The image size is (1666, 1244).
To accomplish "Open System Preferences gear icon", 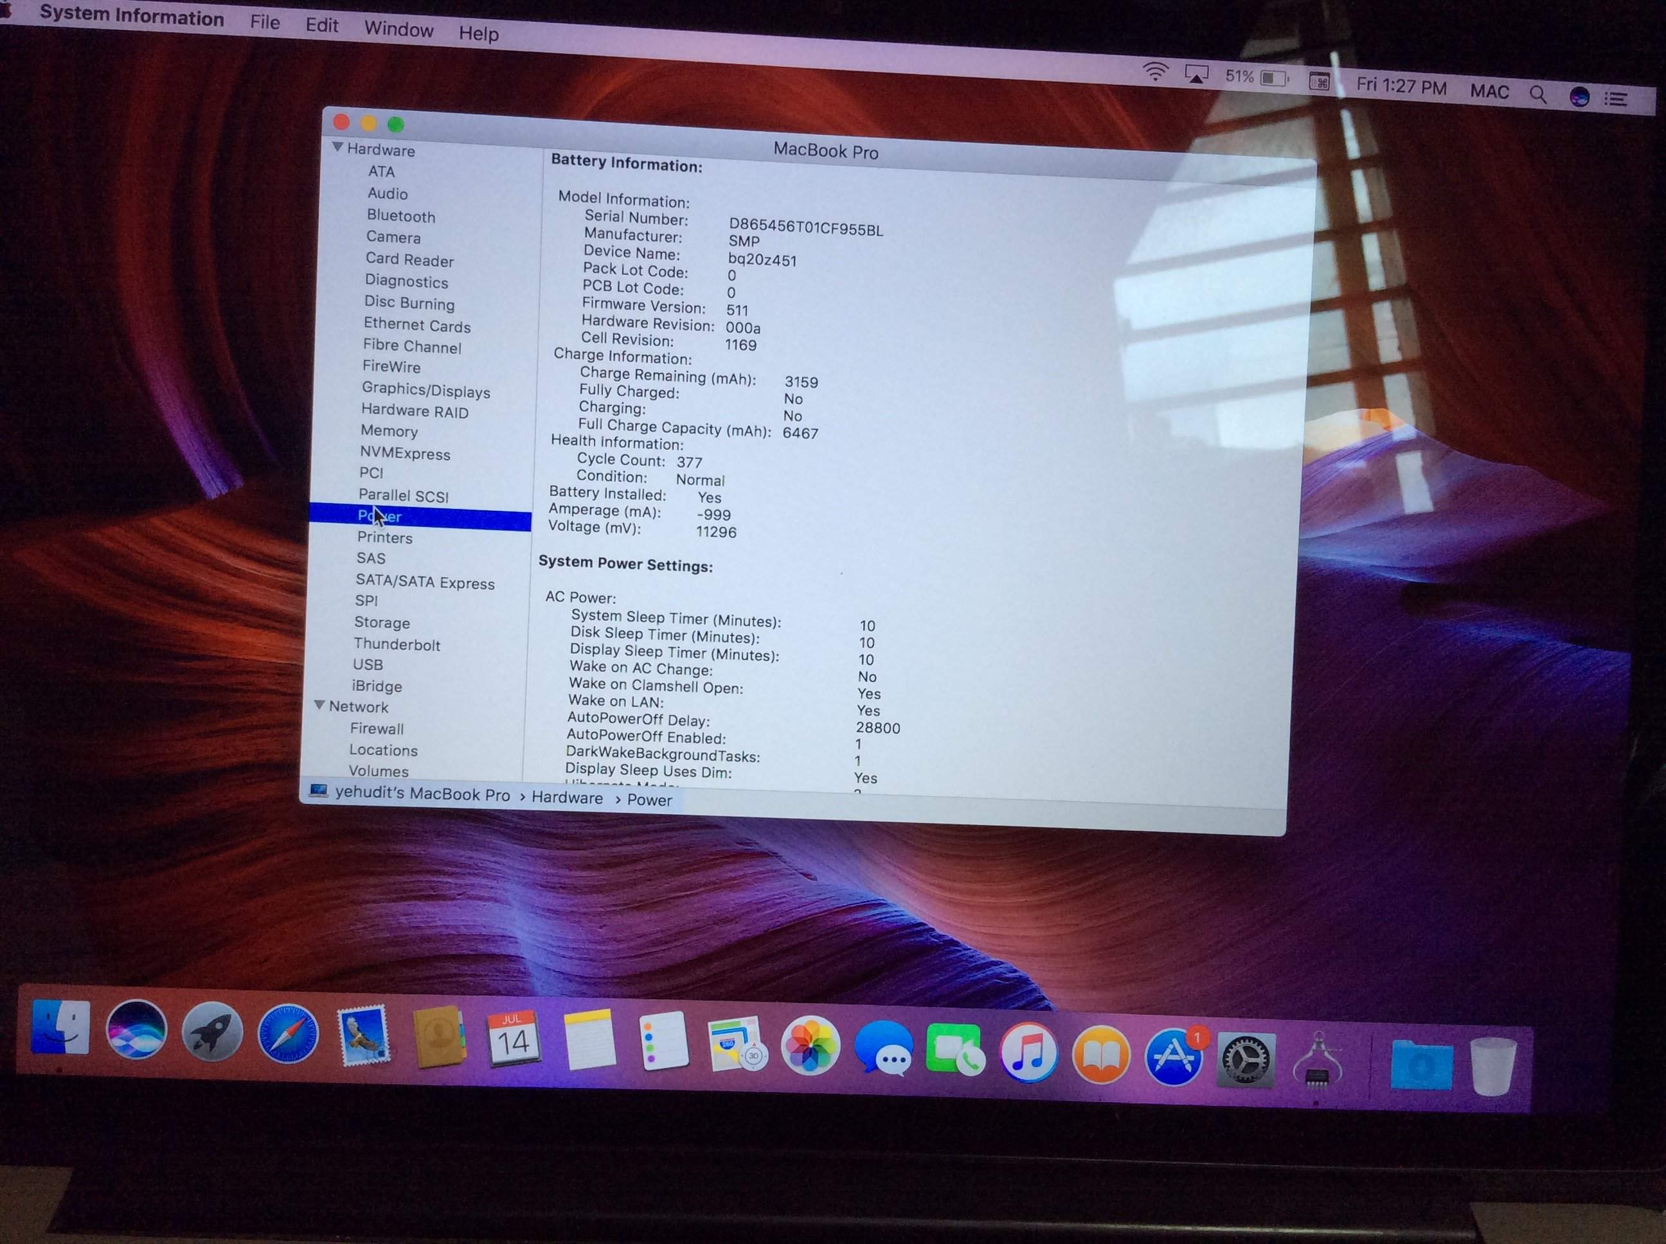I will click(x=1246, y=1060).
